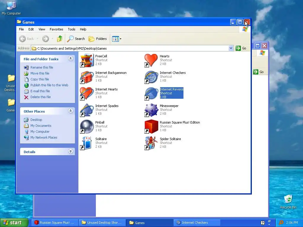Open the Edit menu

pyautogui.click(x=31, y=29)
